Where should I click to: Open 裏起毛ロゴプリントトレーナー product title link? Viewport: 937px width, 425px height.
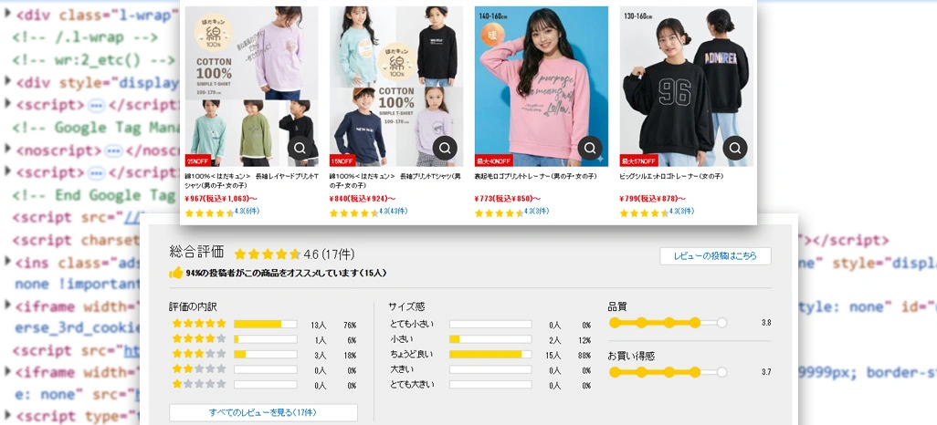pyautogui.click(x=535, y=177)
